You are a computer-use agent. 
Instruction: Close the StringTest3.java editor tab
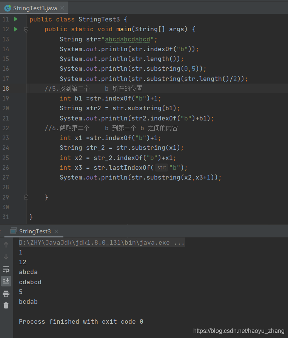62,8
